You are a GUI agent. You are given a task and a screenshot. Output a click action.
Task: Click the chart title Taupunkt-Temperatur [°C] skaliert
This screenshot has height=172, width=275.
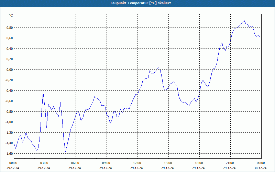point(141,3)
